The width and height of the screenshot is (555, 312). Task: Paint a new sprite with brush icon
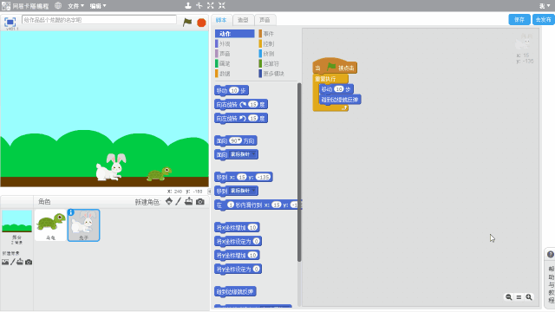179,202
